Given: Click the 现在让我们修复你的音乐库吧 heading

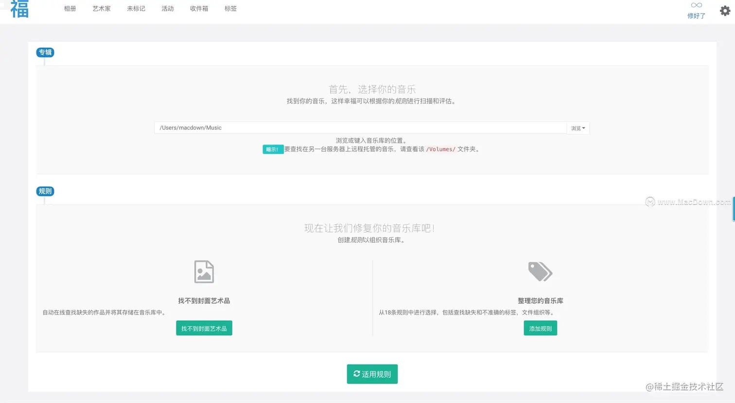Looking at the screenshot, I should (x=369, y=228).
